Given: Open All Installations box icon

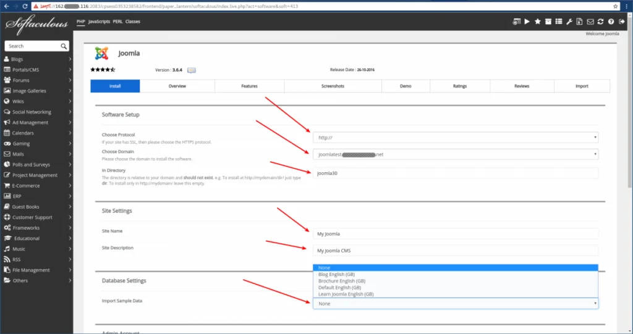Looking at the screenshot, I should click(548, 22).
